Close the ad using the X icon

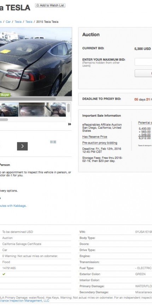tap(55, 142)
